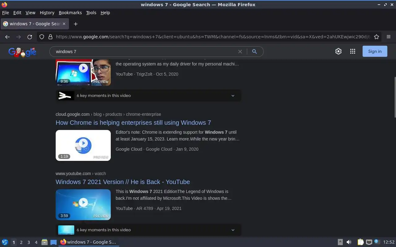The image size is (396, 247).
Task: Open the Bookmarks menu
Action: 70,13
